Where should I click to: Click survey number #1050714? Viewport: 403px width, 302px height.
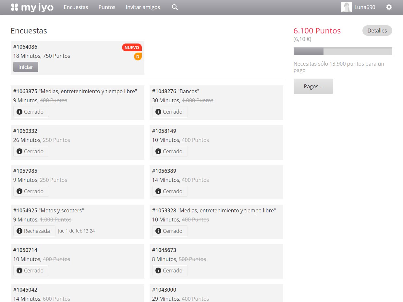(x=25, y=250)
